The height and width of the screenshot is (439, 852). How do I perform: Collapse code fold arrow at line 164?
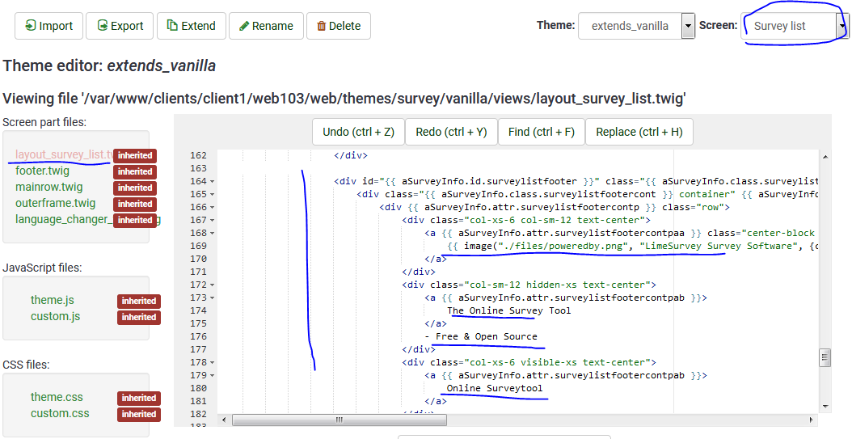coord(212,181)
